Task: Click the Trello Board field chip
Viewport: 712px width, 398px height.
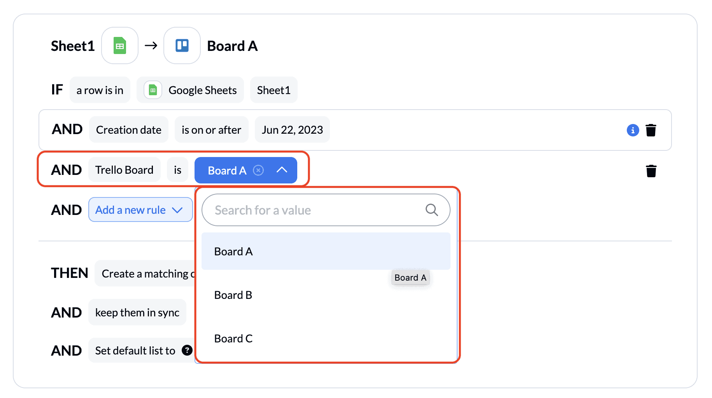Action: pyautogui.click(x=125, y=170)
